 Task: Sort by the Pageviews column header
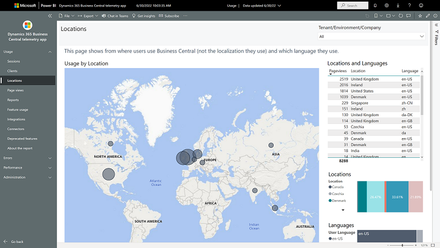pyautogui.click(x=337, y=71)
